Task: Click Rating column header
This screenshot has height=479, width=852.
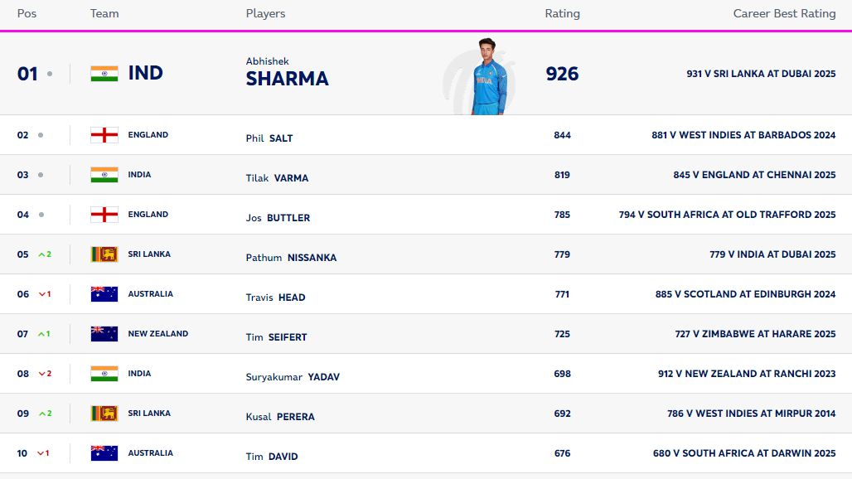Action: (562, 13)
